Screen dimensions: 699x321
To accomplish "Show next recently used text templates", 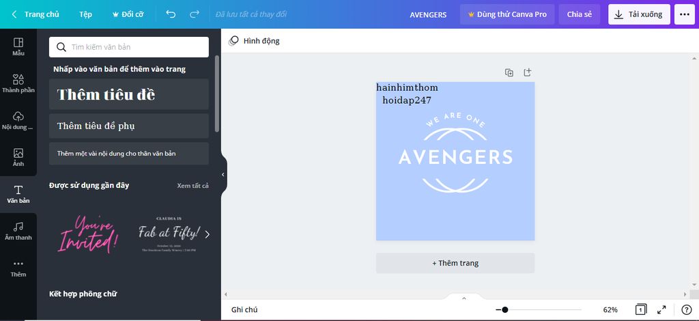I will pos(208,234).
